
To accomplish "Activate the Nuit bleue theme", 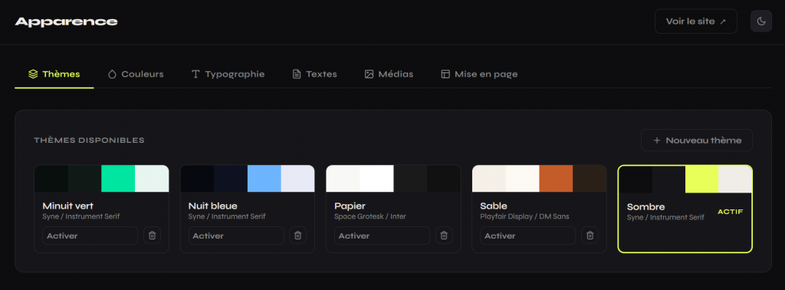I will (x=236, y=236).
